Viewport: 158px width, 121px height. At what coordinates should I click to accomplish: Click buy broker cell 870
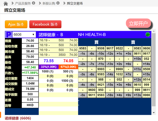pyautogui.click(x=101, y=59)
